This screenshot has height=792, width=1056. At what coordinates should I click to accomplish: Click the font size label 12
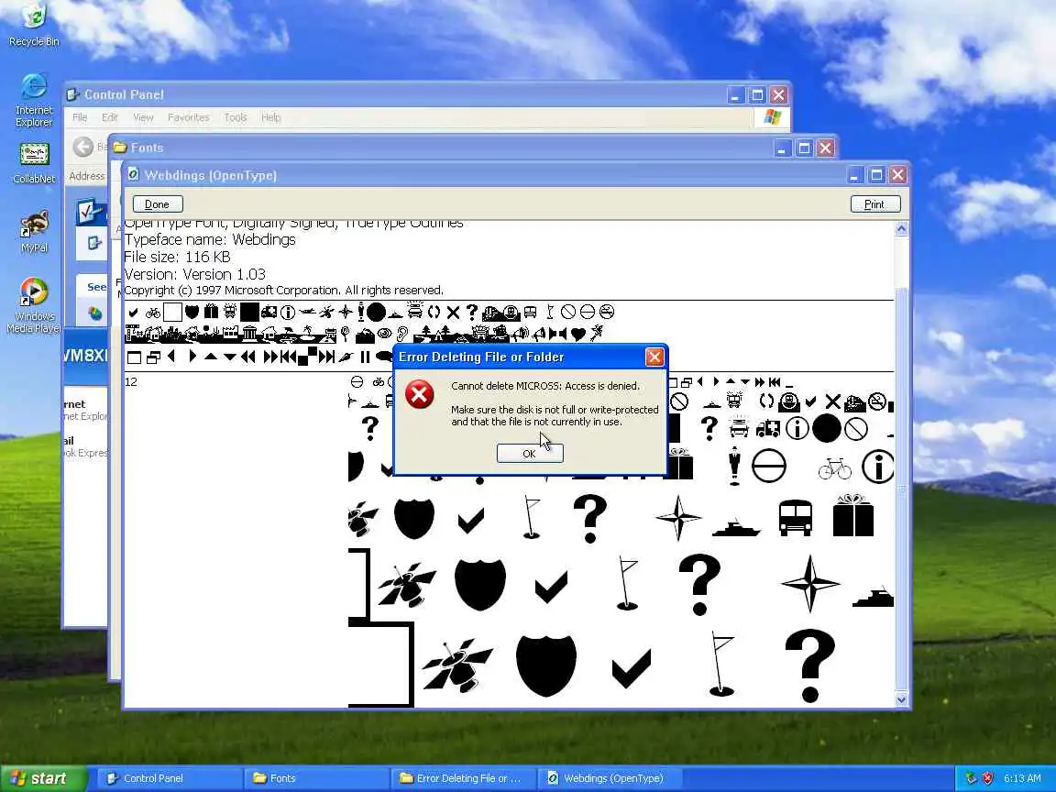point(131,382)
